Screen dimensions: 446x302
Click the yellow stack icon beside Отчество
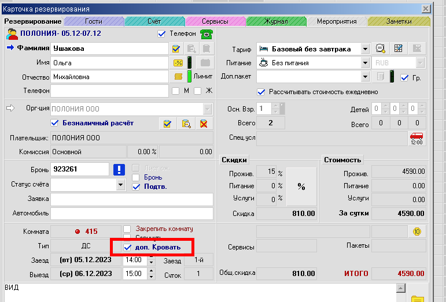pyautogui.click(x=178, y=76)
